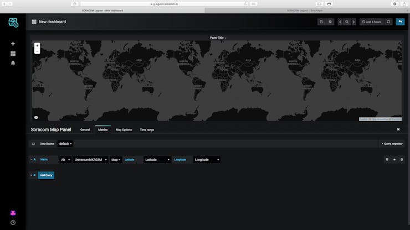The image size is (410, 230).
Task: Click the zoom out time range magnifier
Action: click(x=347, y=22)
